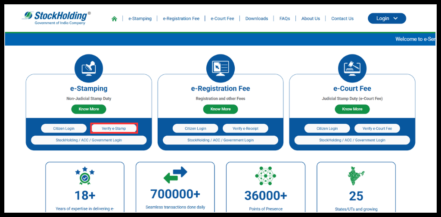This screenshot has height=217, width=441.
Task: Click the e-Court Fee card heading
Action: (352, 89)
